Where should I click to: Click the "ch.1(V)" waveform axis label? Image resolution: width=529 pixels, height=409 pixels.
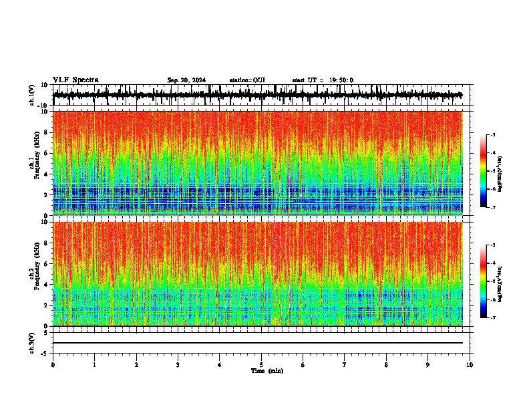point(32,95)
